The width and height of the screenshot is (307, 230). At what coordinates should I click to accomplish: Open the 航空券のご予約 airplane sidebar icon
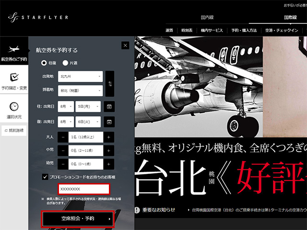tap(14, 52)
